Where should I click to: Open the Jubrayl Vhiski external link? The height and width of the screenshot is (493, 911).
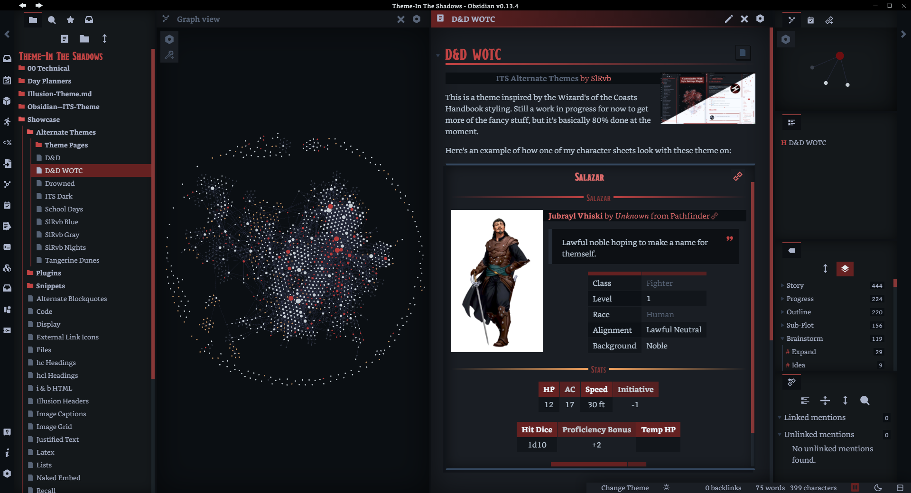(x=633, y=216)
